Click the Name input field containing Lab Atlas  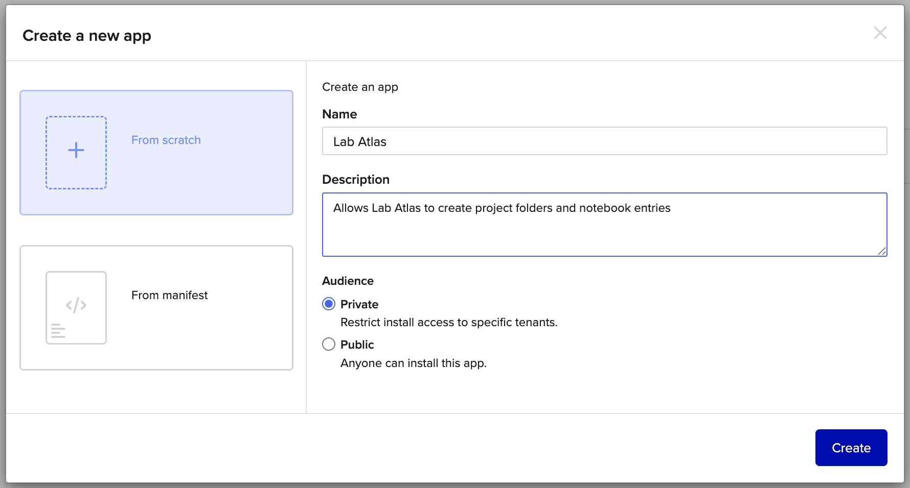click(605, 141)
